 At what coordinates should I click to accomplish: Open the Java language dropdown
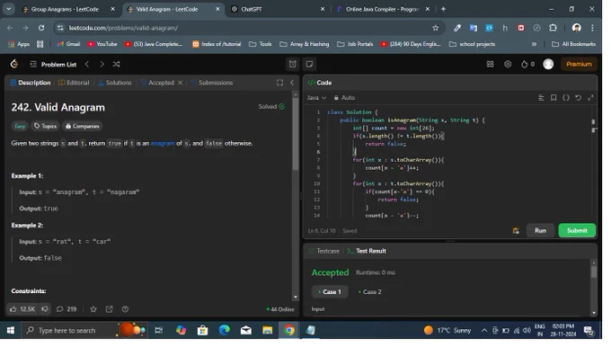pyautogui.click(x=316, y=98)
